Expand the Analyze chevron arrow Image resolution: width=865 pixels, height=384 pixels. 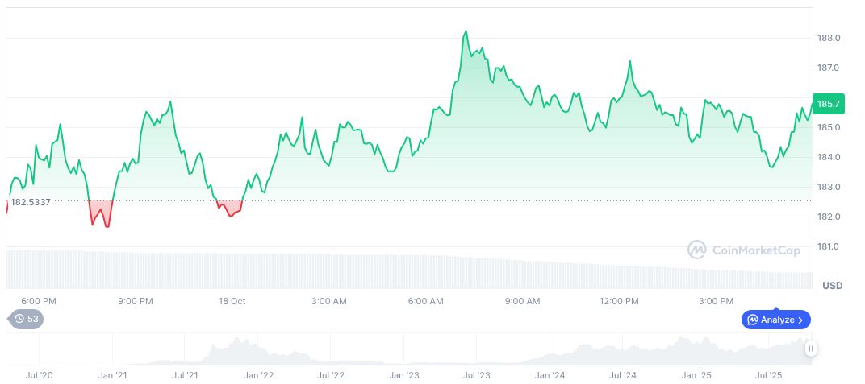coord(800,320)
